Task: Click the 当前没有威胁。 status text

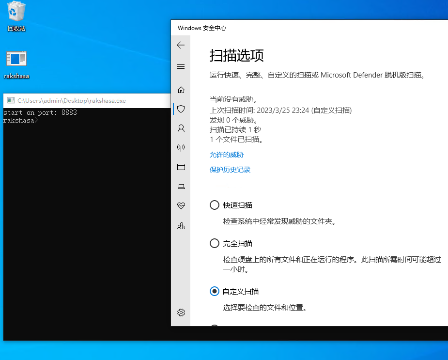Action: click(x=234, y=99)
